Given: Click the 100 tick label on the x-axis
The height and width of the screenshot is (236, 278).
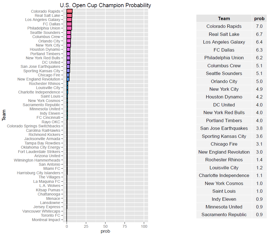Looking at the screenshot, I should coord(144,226).
